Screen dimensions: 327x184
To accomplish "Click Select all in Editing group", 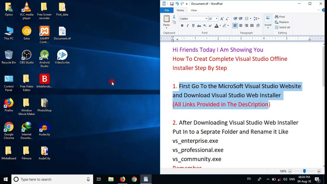I will (x=282, y=27).
